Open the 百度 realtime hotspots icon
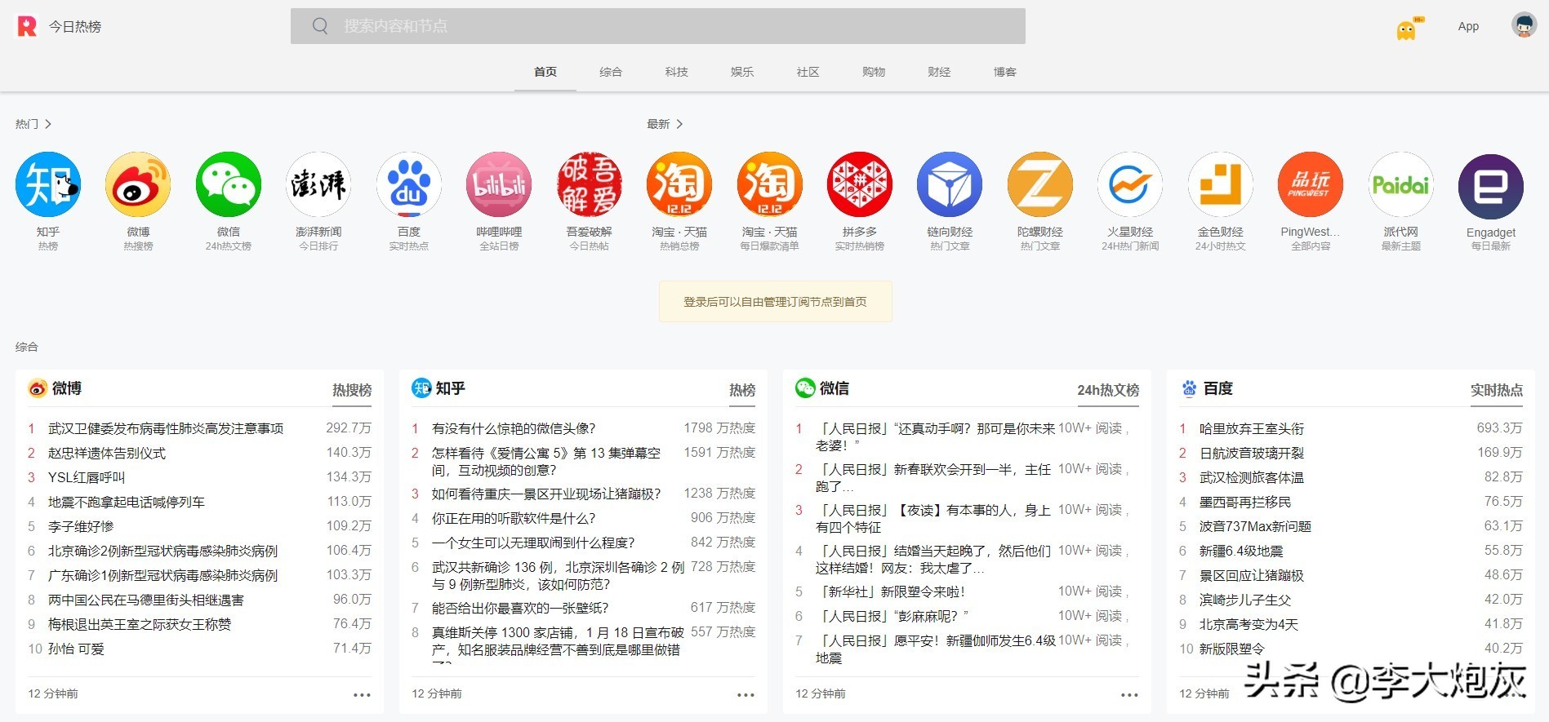The height and width of the screenshot is (722, 1549). pos(409,184)
